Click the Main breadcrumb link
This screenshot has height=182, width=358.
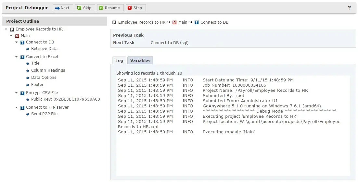click(x=183, y=22)
